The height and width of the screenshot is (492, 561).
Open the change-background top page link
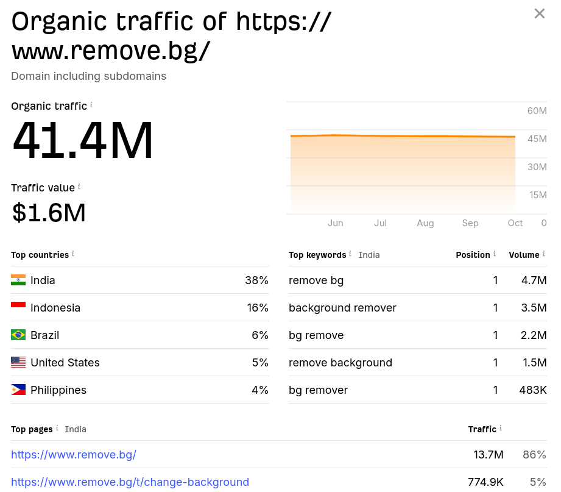(130, 482)
